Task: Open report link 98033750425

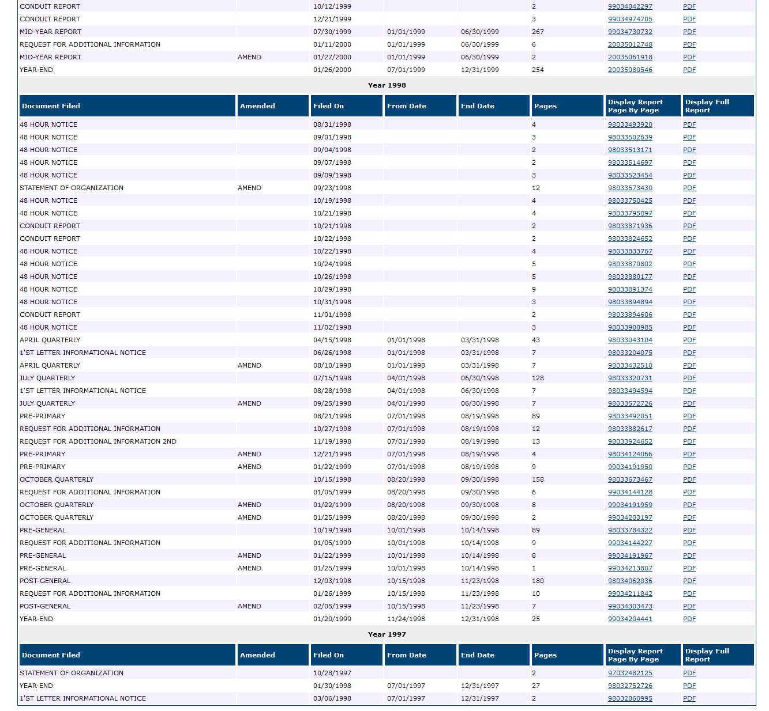Action: click(x=630, y=201)
